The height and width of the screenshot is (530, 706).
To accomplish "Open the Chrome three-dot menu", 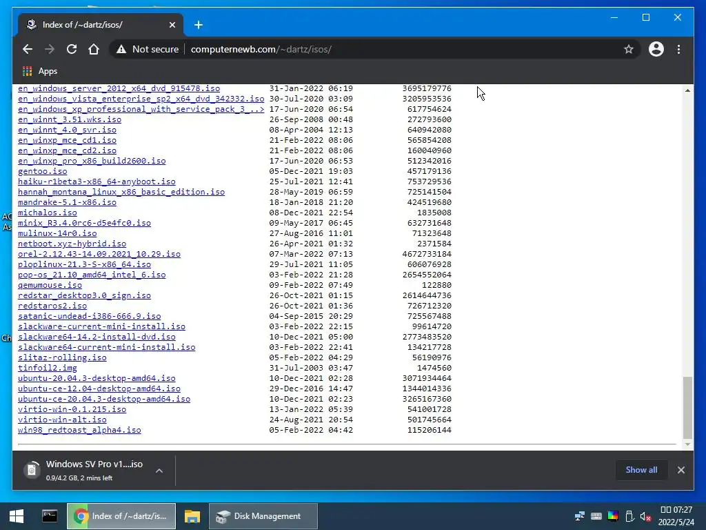I will (678, 49).
